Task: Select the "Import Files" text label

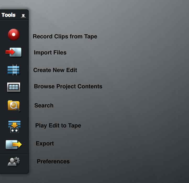Action: [50, 53]
